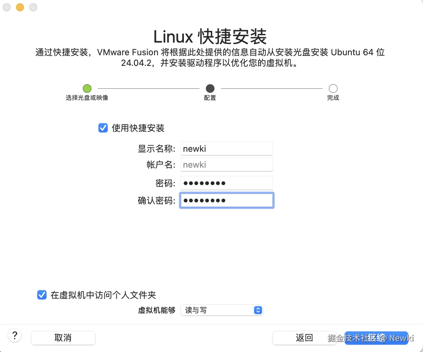Focus the "确认密码" confirm password field
Screen dimensions: 423x352
227,200
